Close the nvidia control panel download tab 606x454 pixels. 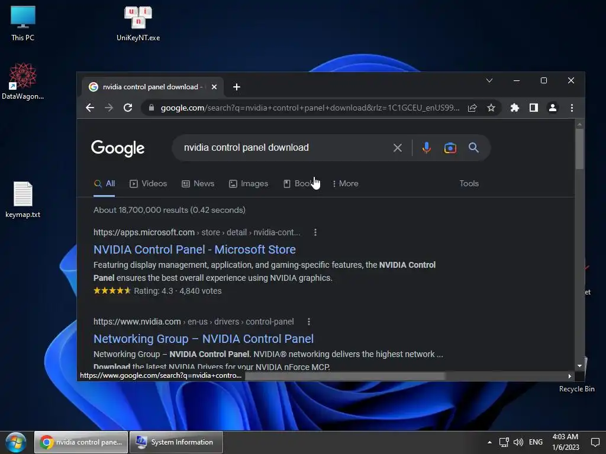pyautogui.click(x=214, y=87)
